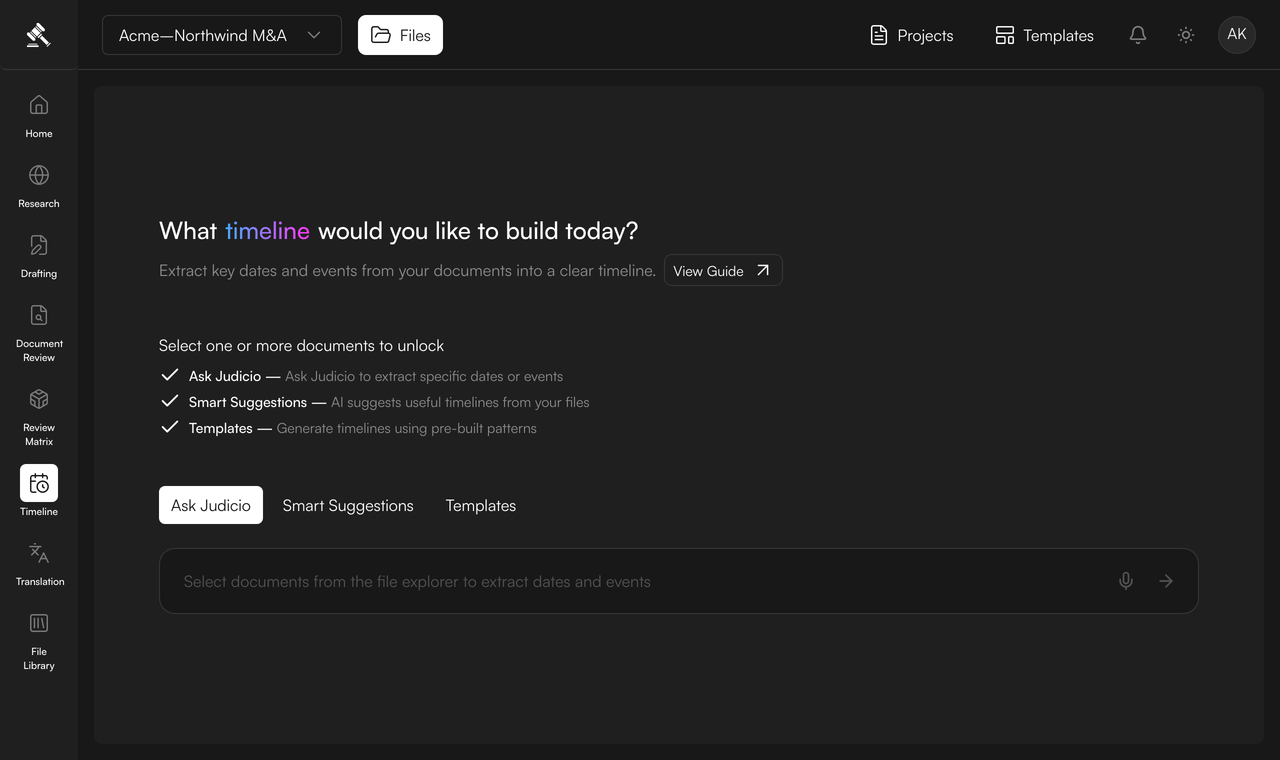Select the Ask Judicio tab
This screenshot has height=760, width=1280.
coord(211,505)
